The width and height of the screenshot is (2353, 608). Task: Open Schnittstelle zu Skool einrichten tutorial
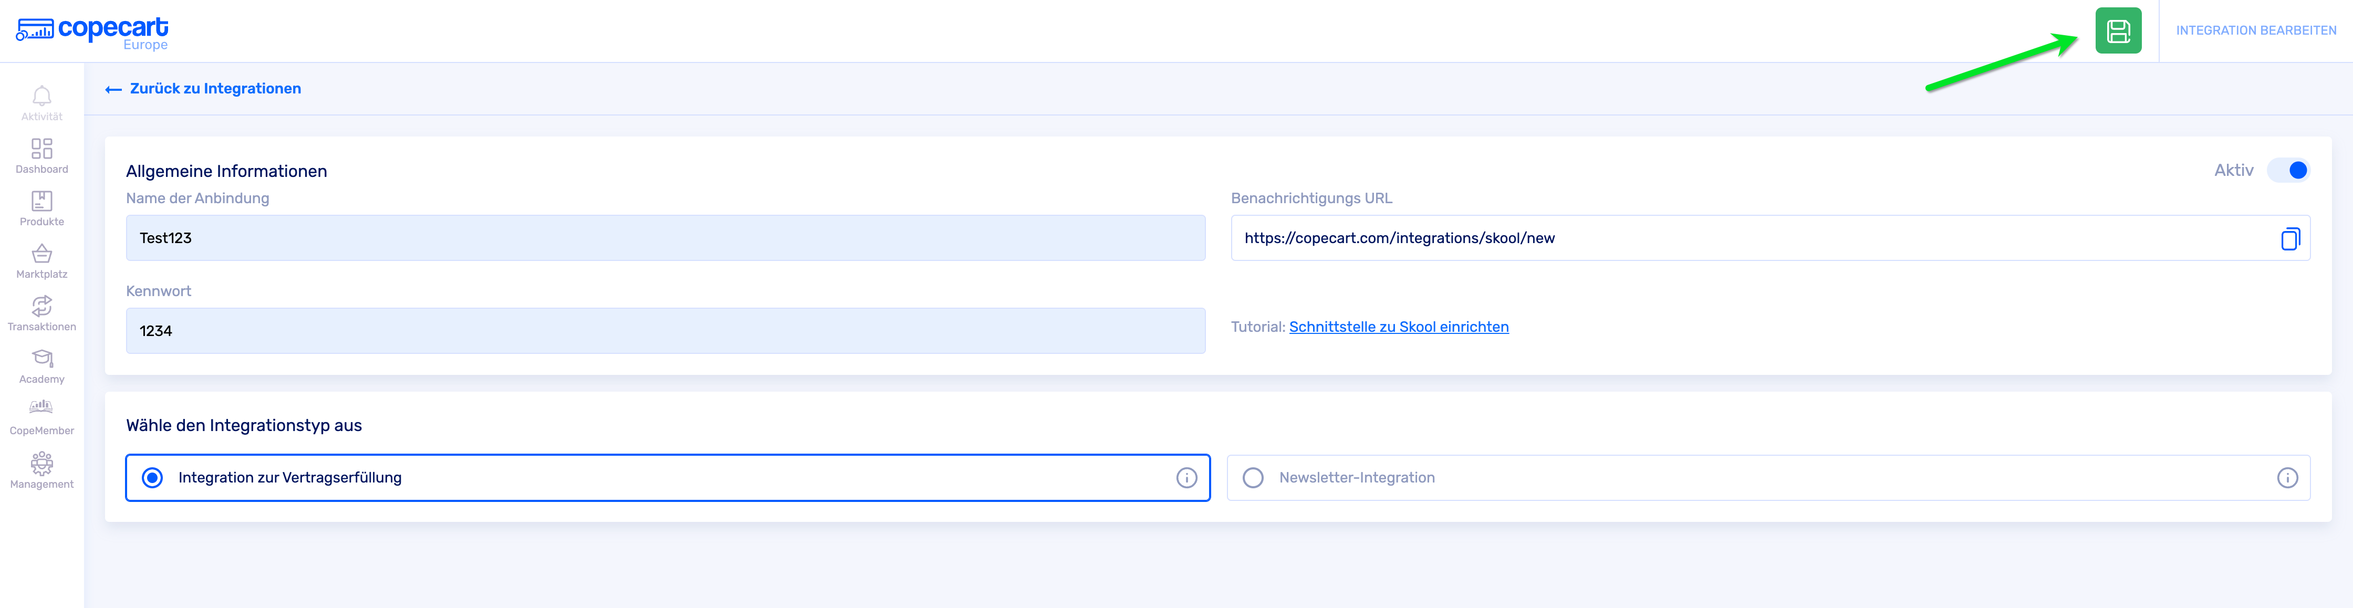pyautogui.click(x=1398, y=327)
